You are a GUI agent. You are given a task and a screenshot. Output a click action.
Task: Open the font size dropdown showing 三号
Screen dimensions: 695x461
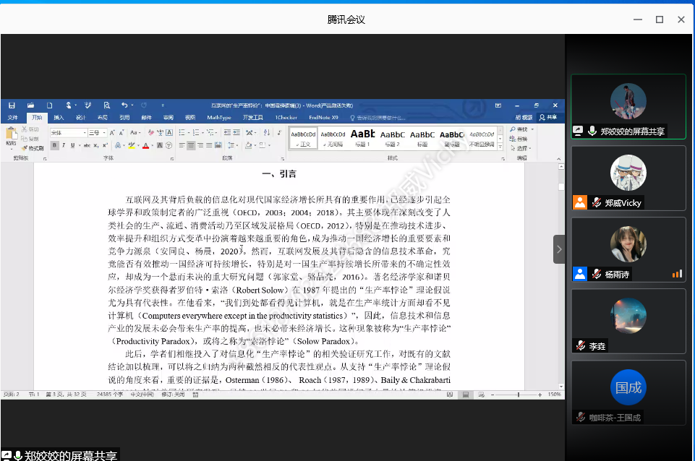97,133
